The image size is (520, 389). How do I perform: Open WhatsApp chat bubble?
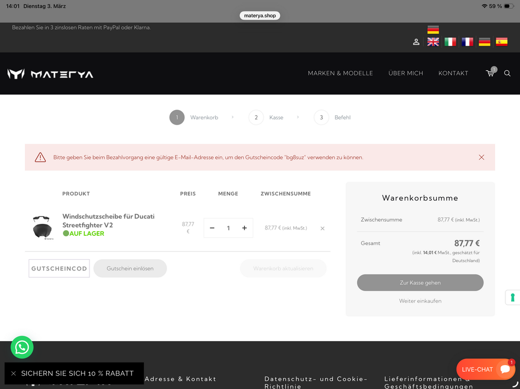[x=22, y=347]
